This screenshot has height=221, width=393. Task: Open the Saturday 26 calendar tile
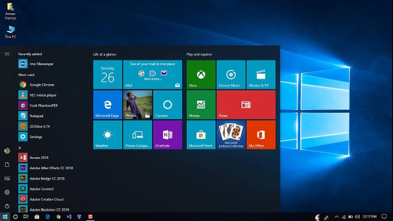pyautogui.click(x=108, y=74)
